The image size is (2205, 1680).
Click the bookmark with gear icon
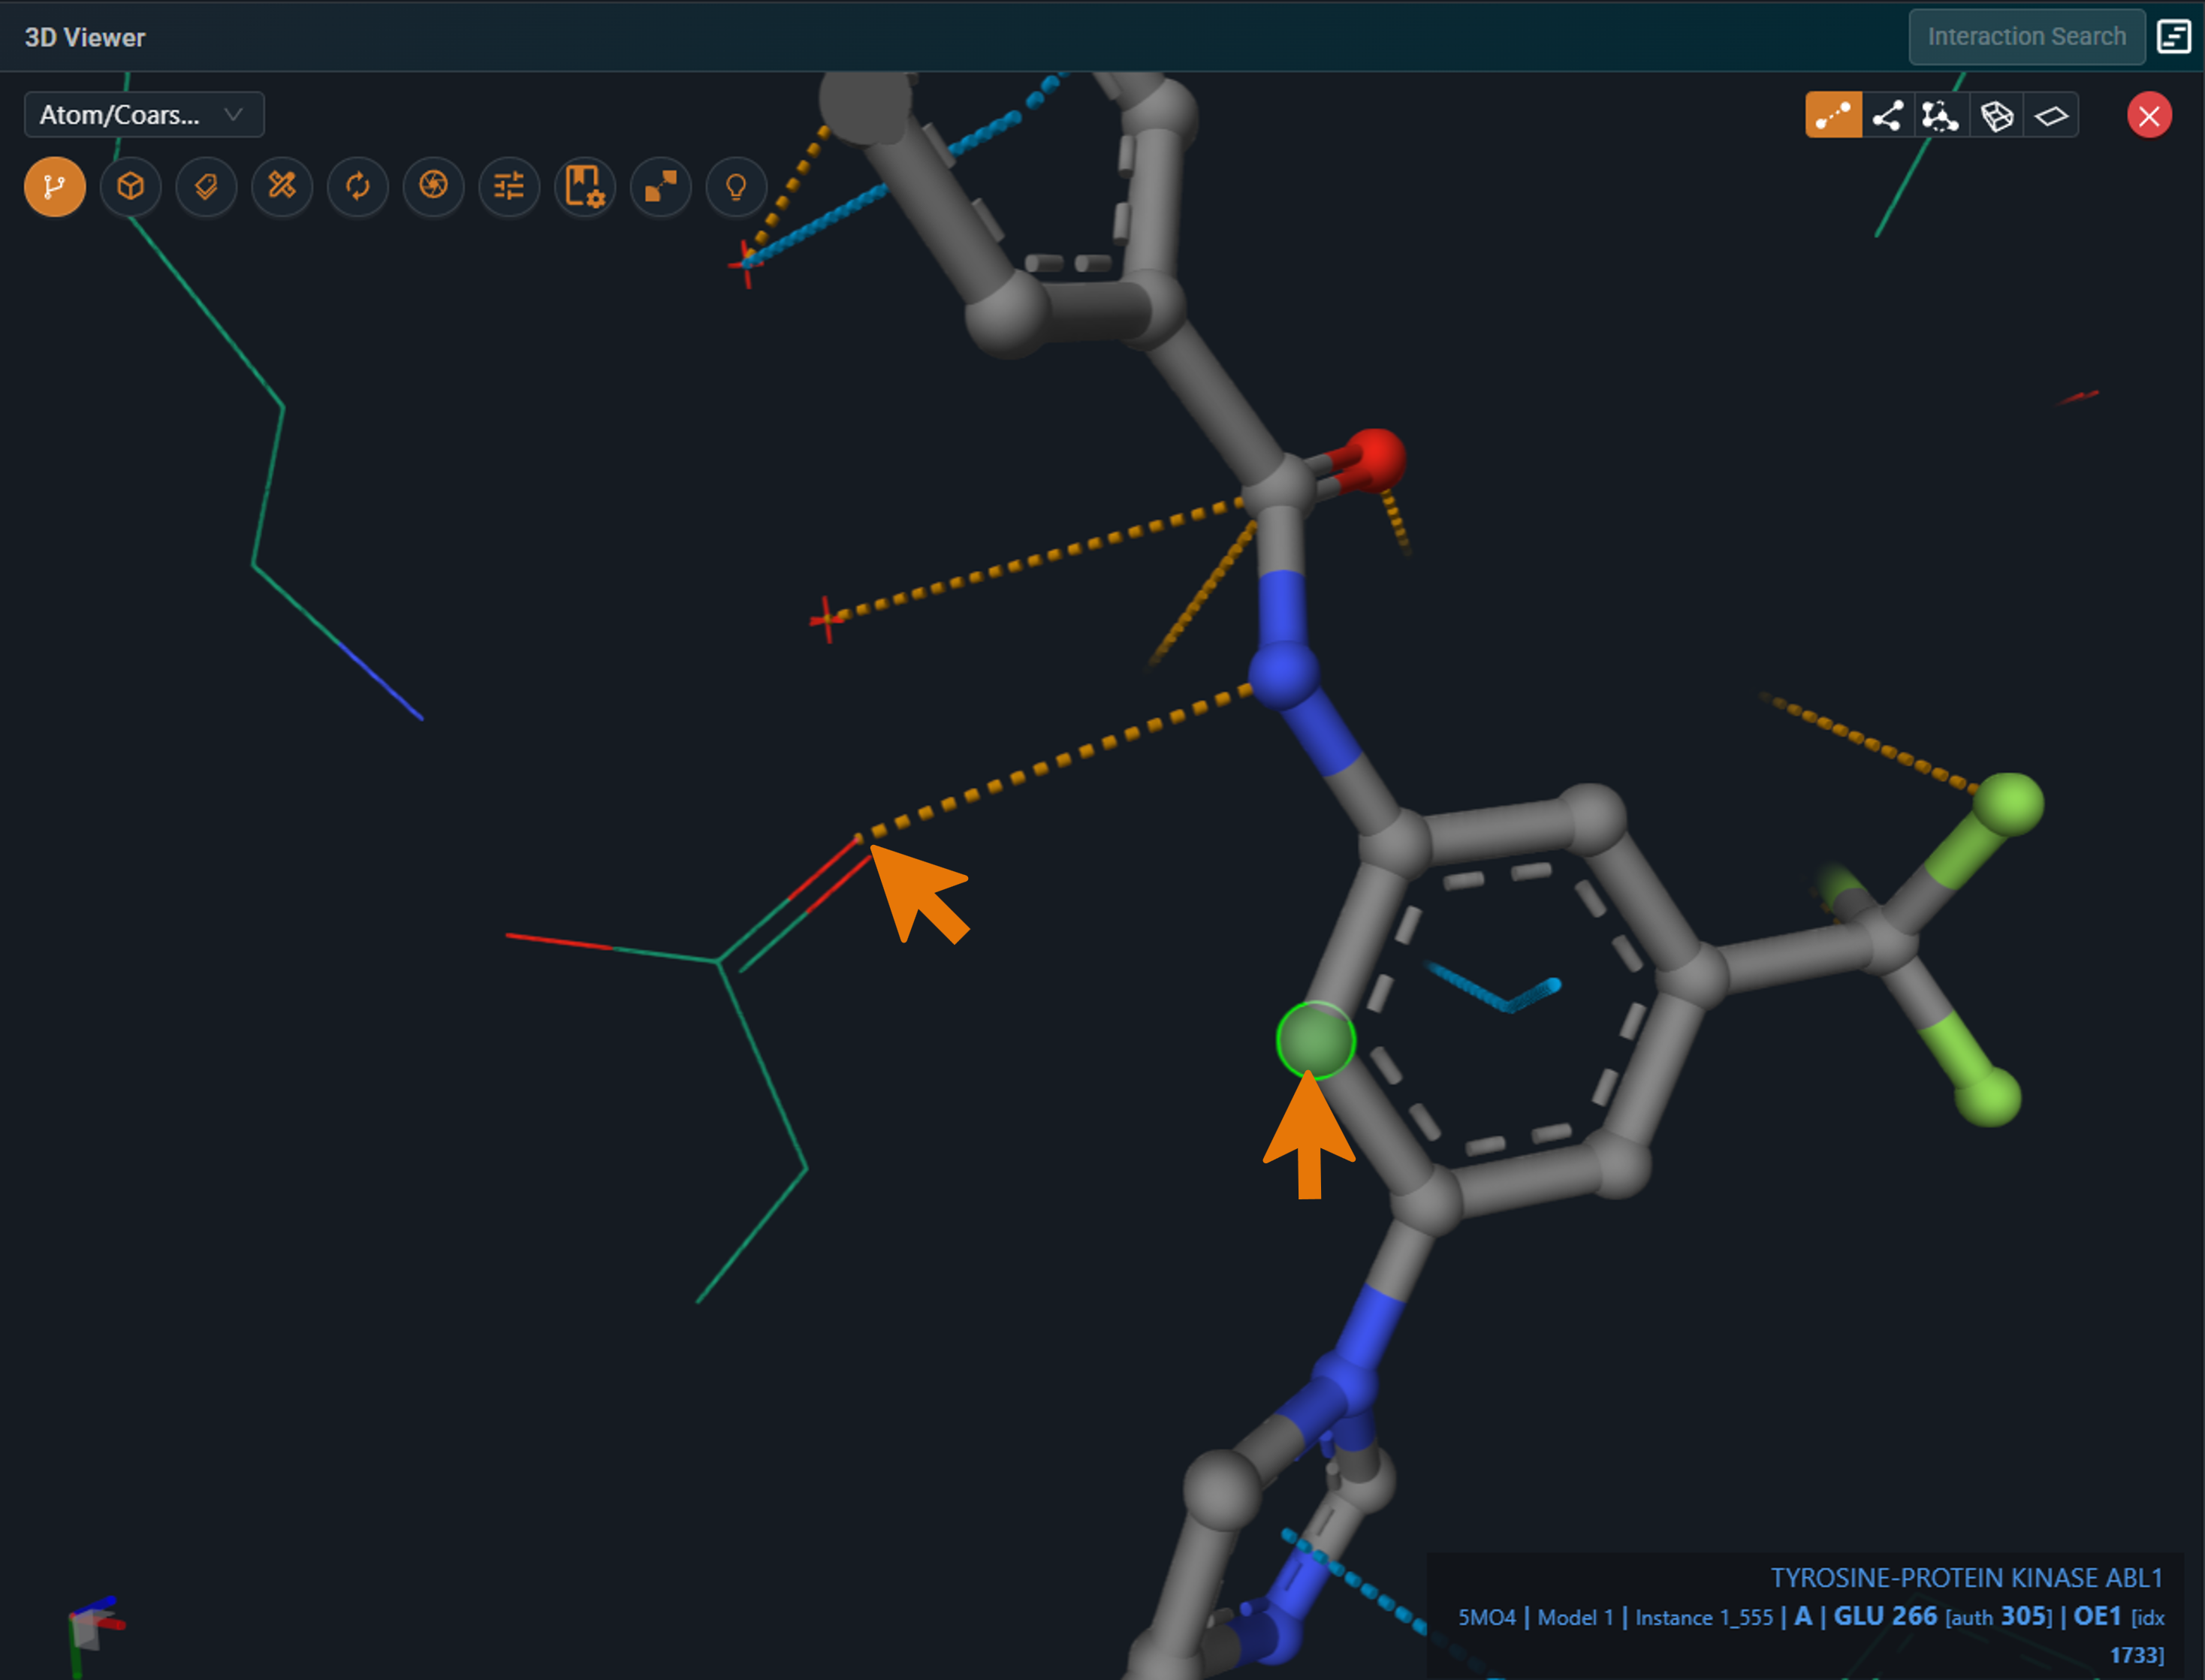[585, 187]
